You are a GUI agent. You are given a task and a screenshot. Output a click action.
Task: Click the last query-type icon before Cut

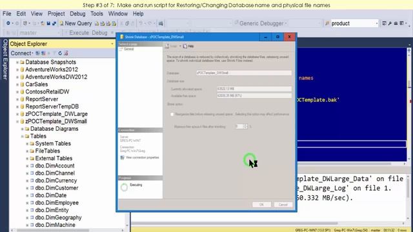(114, 24)
